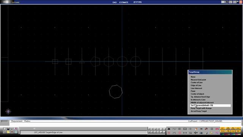Image resolution: width=243 pixels, height=137 pixels.
Task: Choose Sp. distance from Edge option
Action: click(200, 97)
